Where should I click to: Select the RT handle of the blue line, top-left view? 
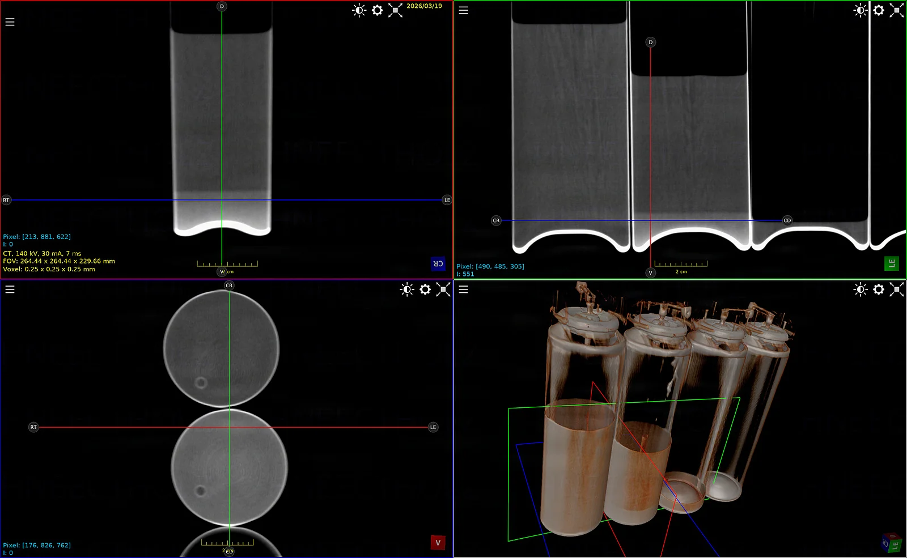[6, 200]
